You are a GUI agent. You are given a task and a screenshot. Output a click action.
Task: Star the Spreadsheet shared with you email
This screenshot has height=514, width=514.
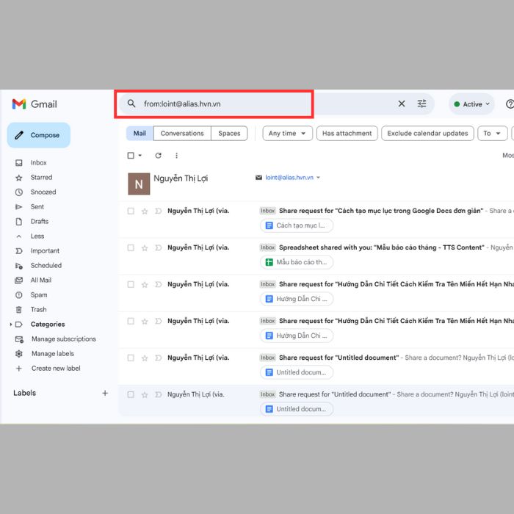(x=145, y=248)
